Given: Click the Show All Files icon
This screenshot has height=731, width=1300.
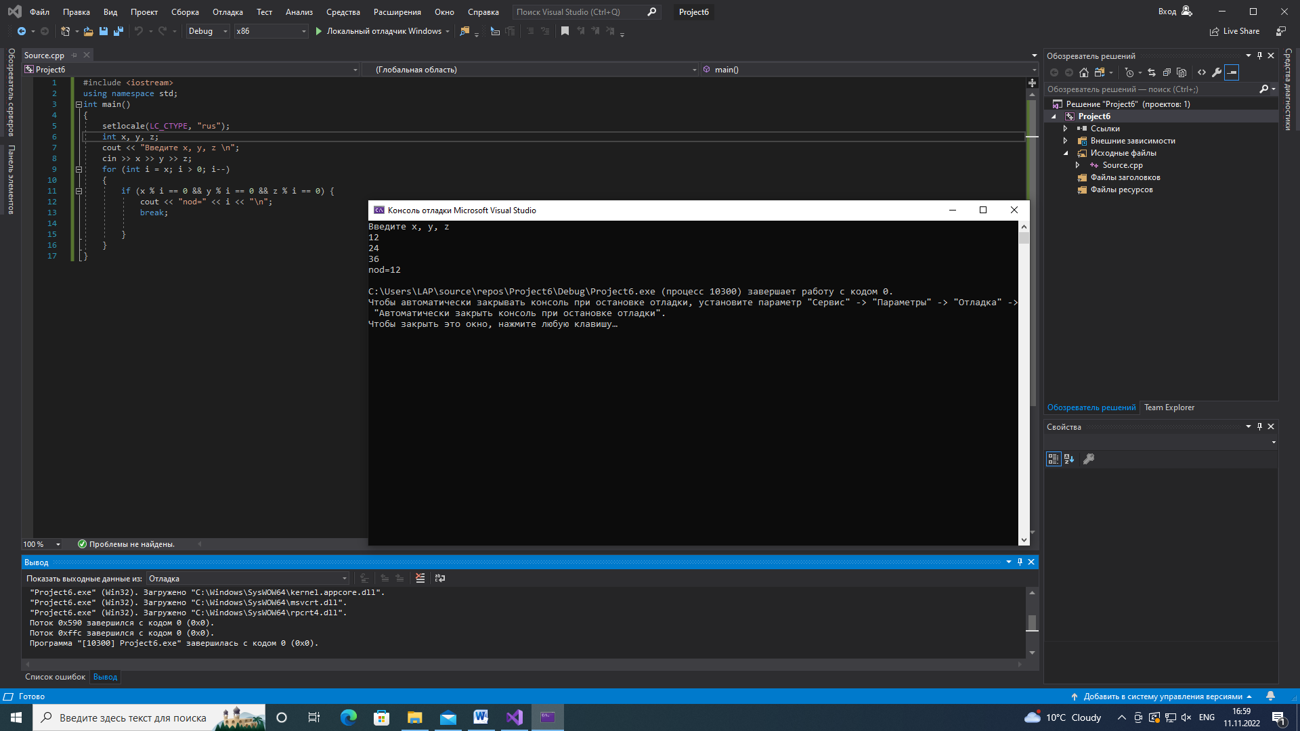Looking at the screenshot, I should click(x=1182, y=72).
